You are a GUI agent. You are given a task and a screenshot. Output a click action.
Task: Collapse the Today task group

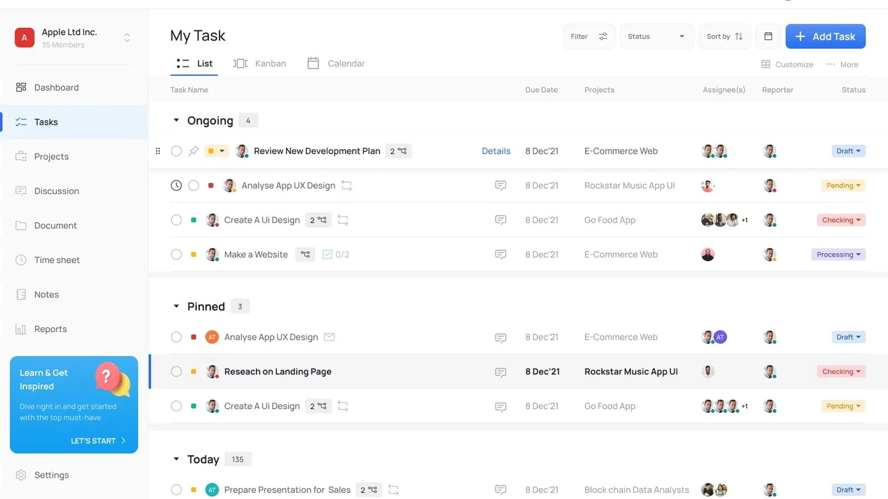point(176,459)
